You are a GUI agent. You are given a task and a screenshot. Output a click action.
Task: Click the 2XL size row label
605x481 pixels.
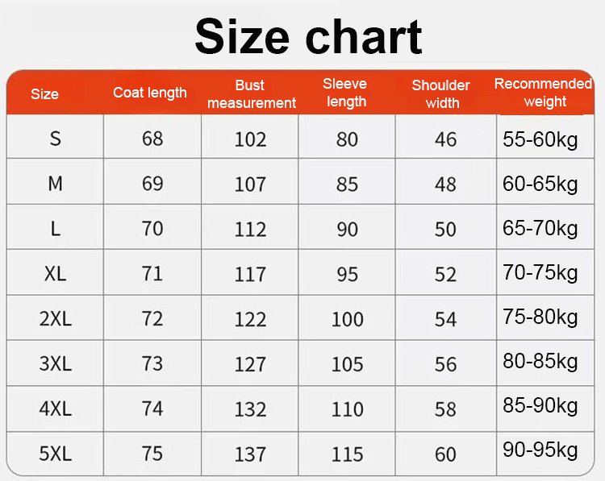[55, 319]
